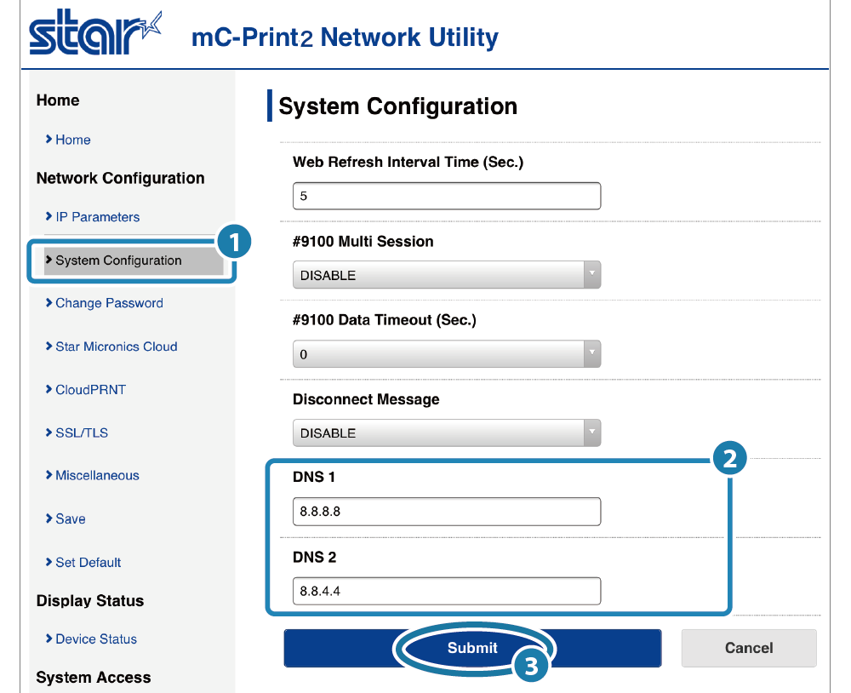Screen dimensions: 851x693
Task: Click the DNS 2 input field
Action: coord(447,591)
